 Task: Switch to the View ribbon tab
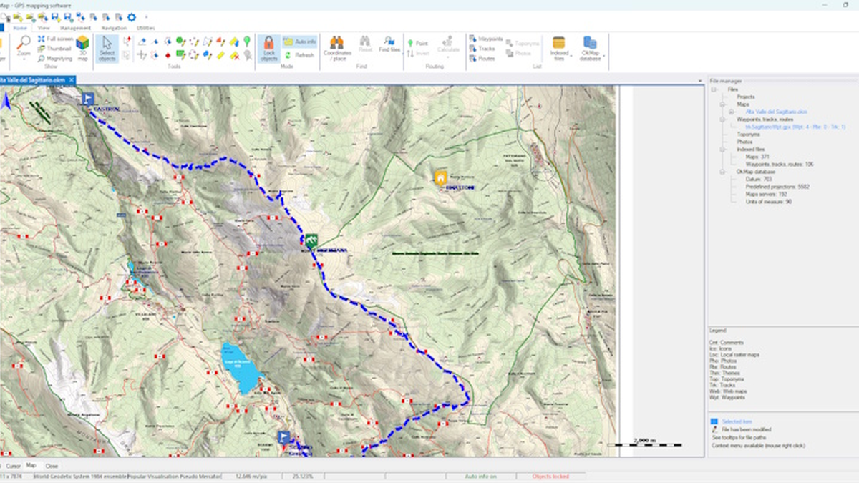click(44, 27)
